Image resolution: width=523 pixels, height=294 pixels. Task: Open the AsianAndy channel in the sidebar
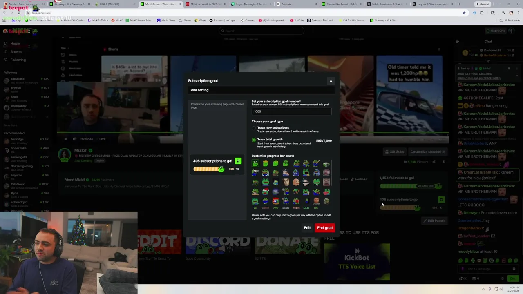[x=25, y=107]
